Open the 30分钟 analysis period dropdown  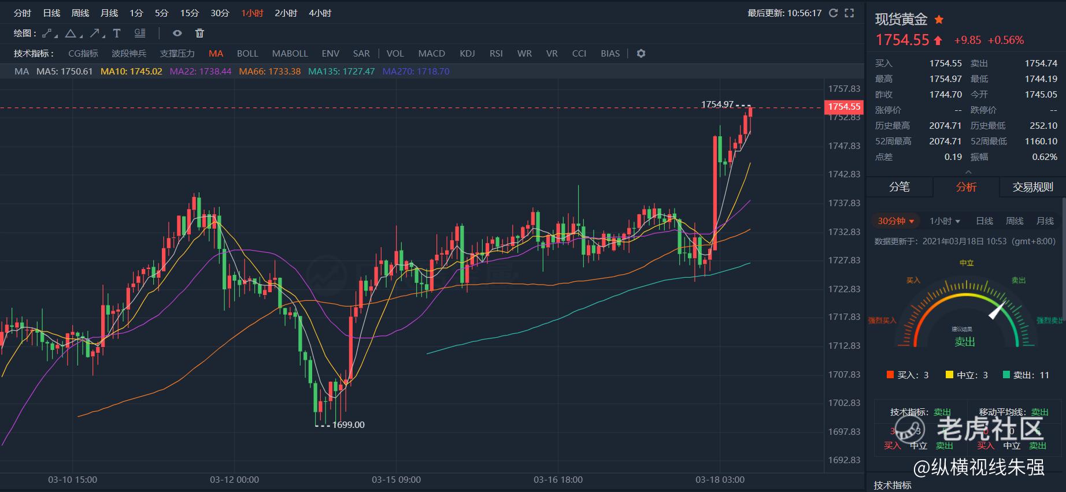pos(895,221)
